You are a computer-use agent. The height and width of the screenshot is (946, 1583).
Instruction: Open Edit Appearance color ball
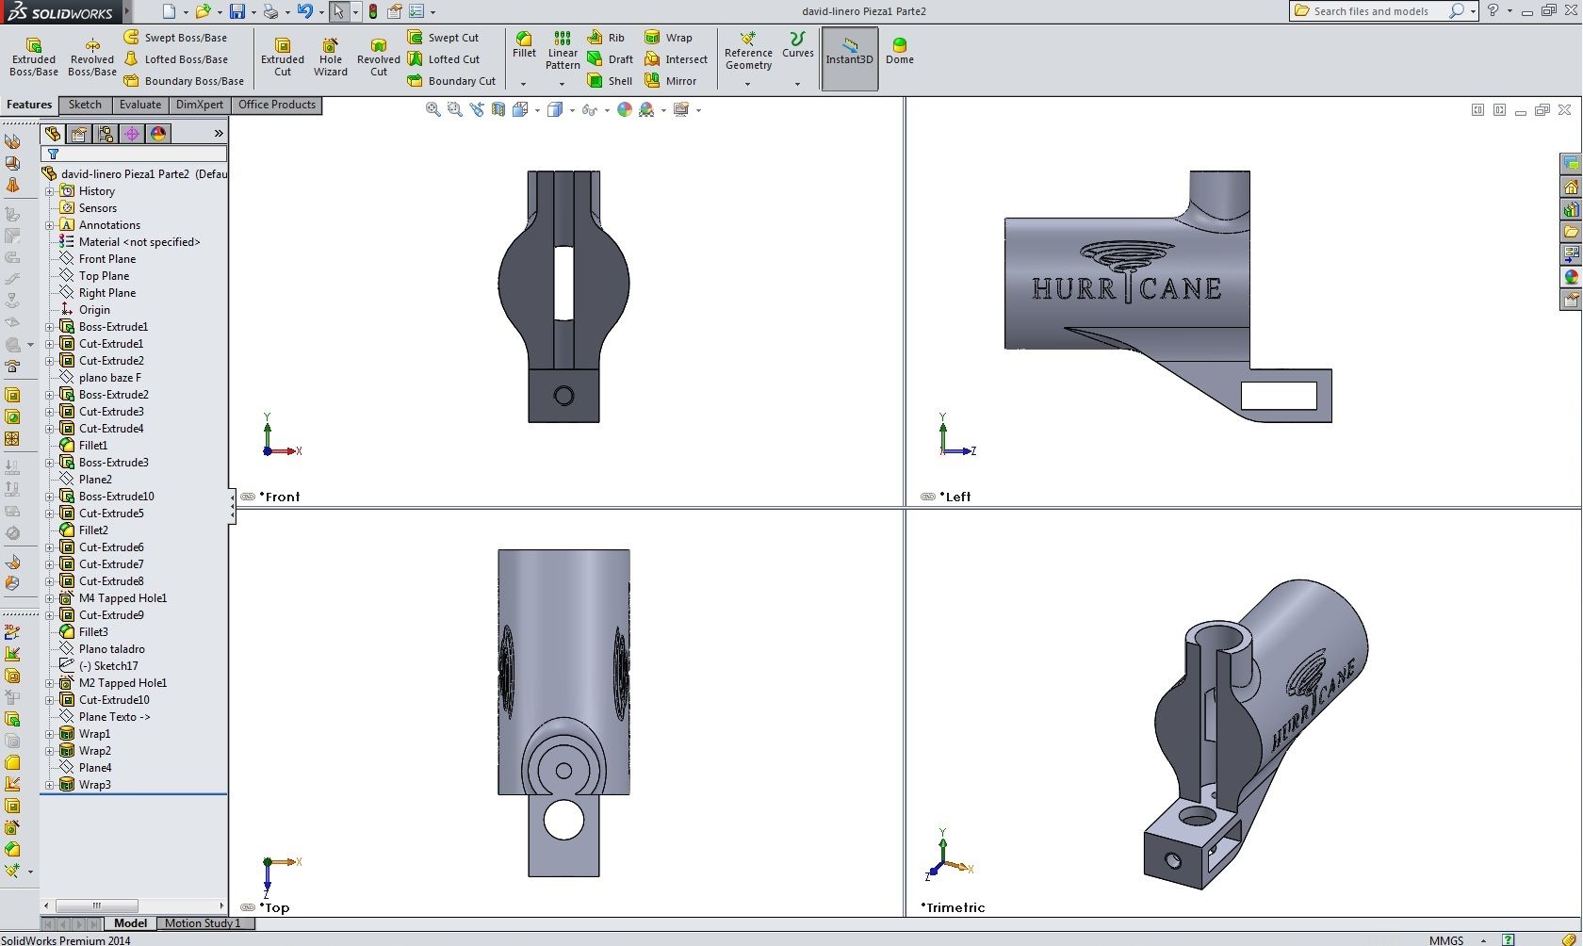(x=625, y=110)
